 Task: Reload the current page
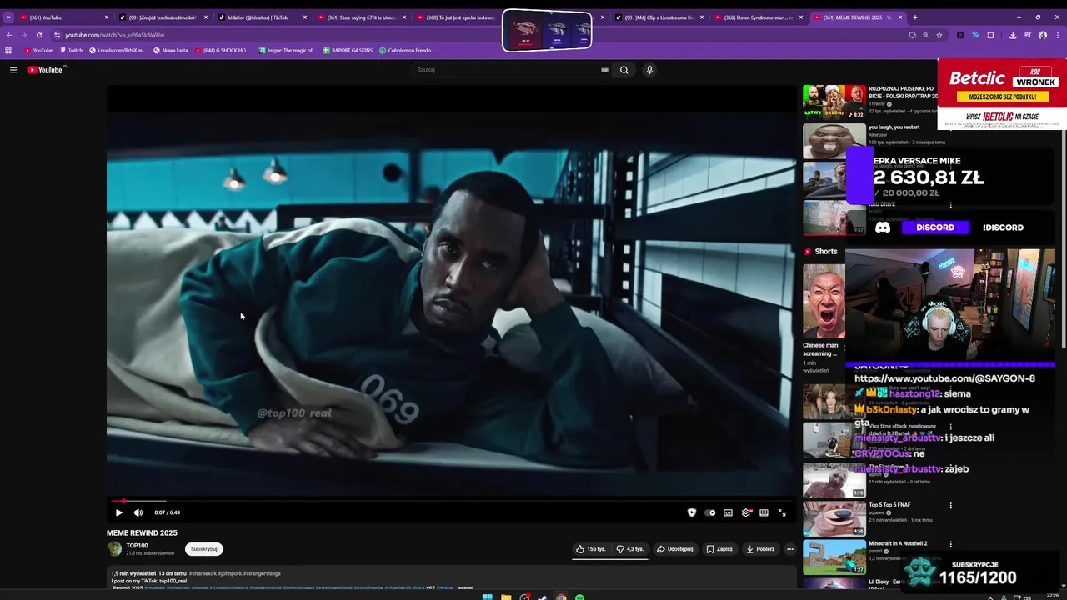coord(38,35)
